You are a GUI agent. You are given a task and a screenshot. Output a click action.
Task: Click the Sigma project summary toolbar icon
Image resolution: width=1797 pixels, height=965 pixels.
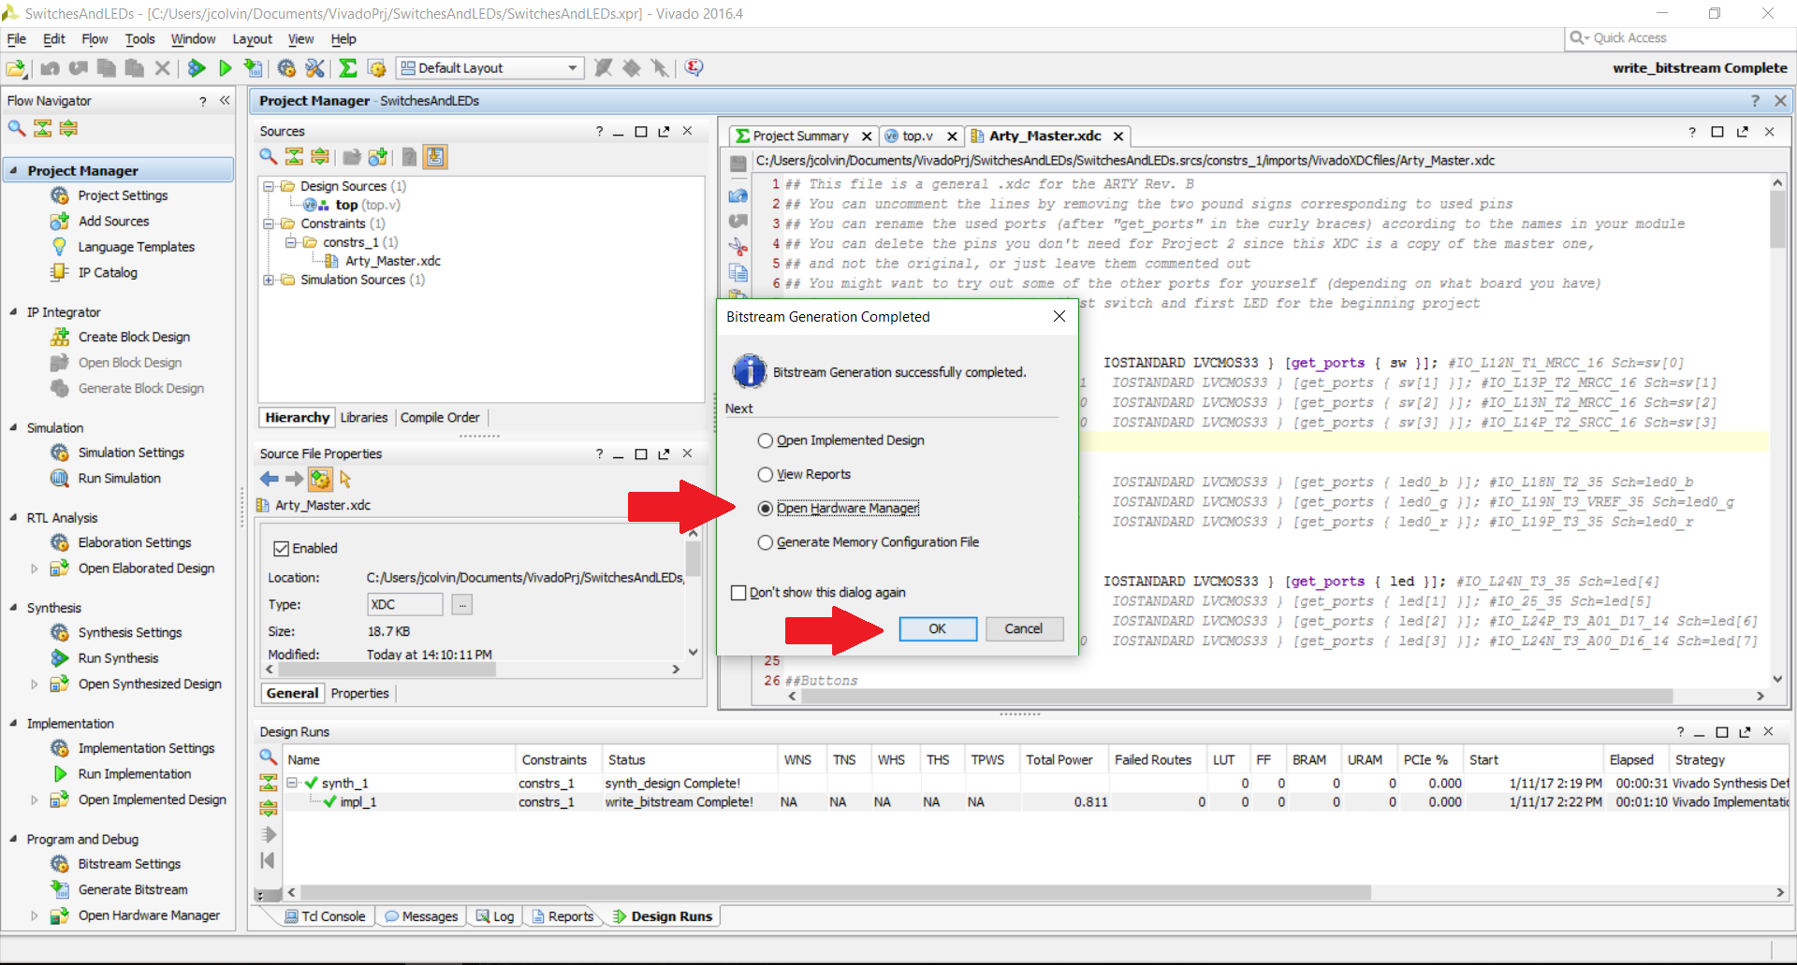pyautogui.click(x=347, y=67)
